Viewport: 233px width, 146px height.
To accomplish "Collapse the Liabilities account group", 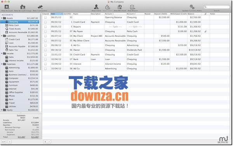I will [x=2, y=36].
